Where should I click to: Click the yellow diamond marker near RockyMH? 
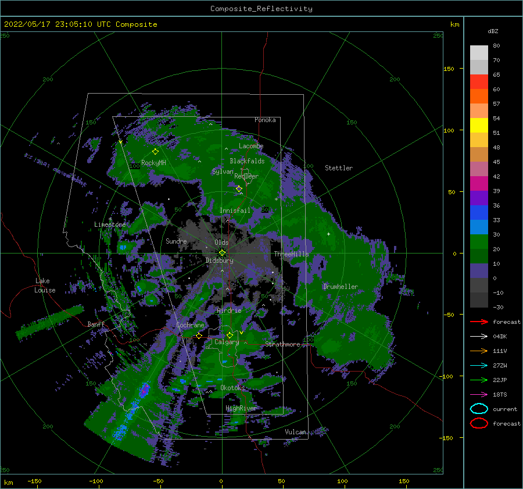(155, 152)
